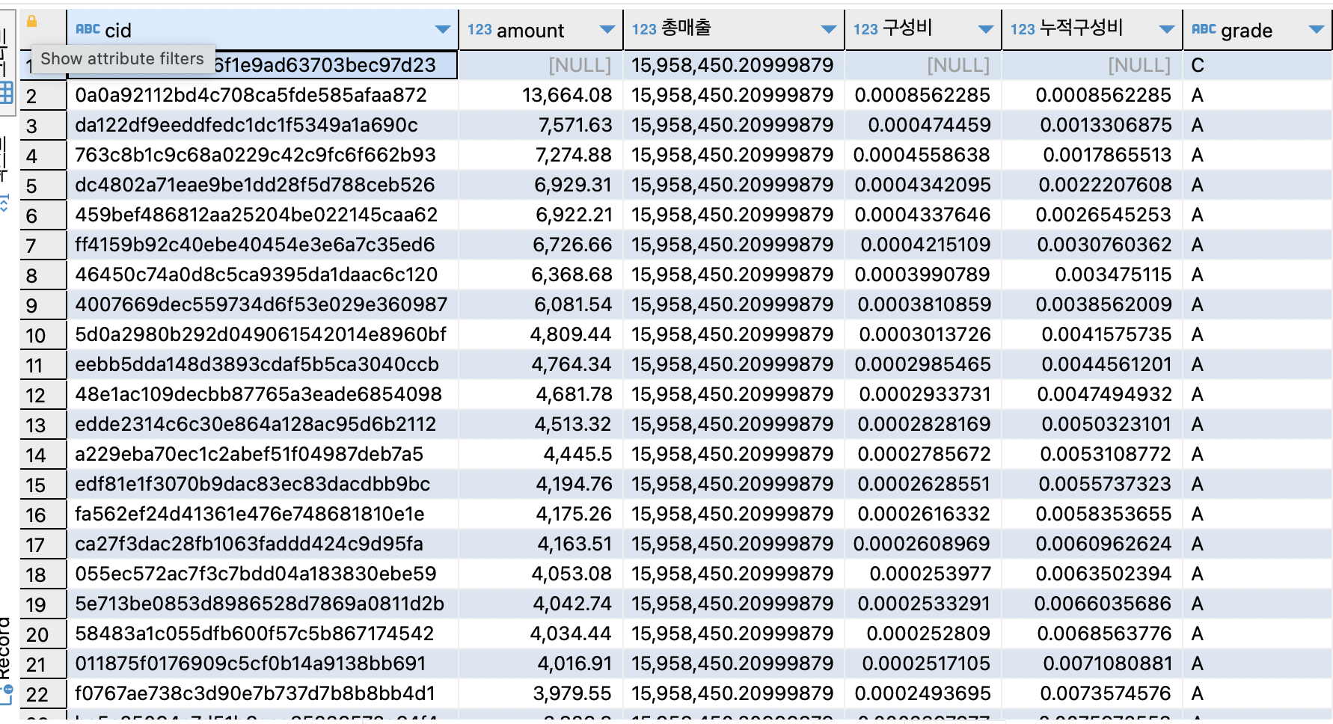1333x724 pixels.
Task: Open the grade column filter dropdown arrow
Action: tap(1317, 29)
